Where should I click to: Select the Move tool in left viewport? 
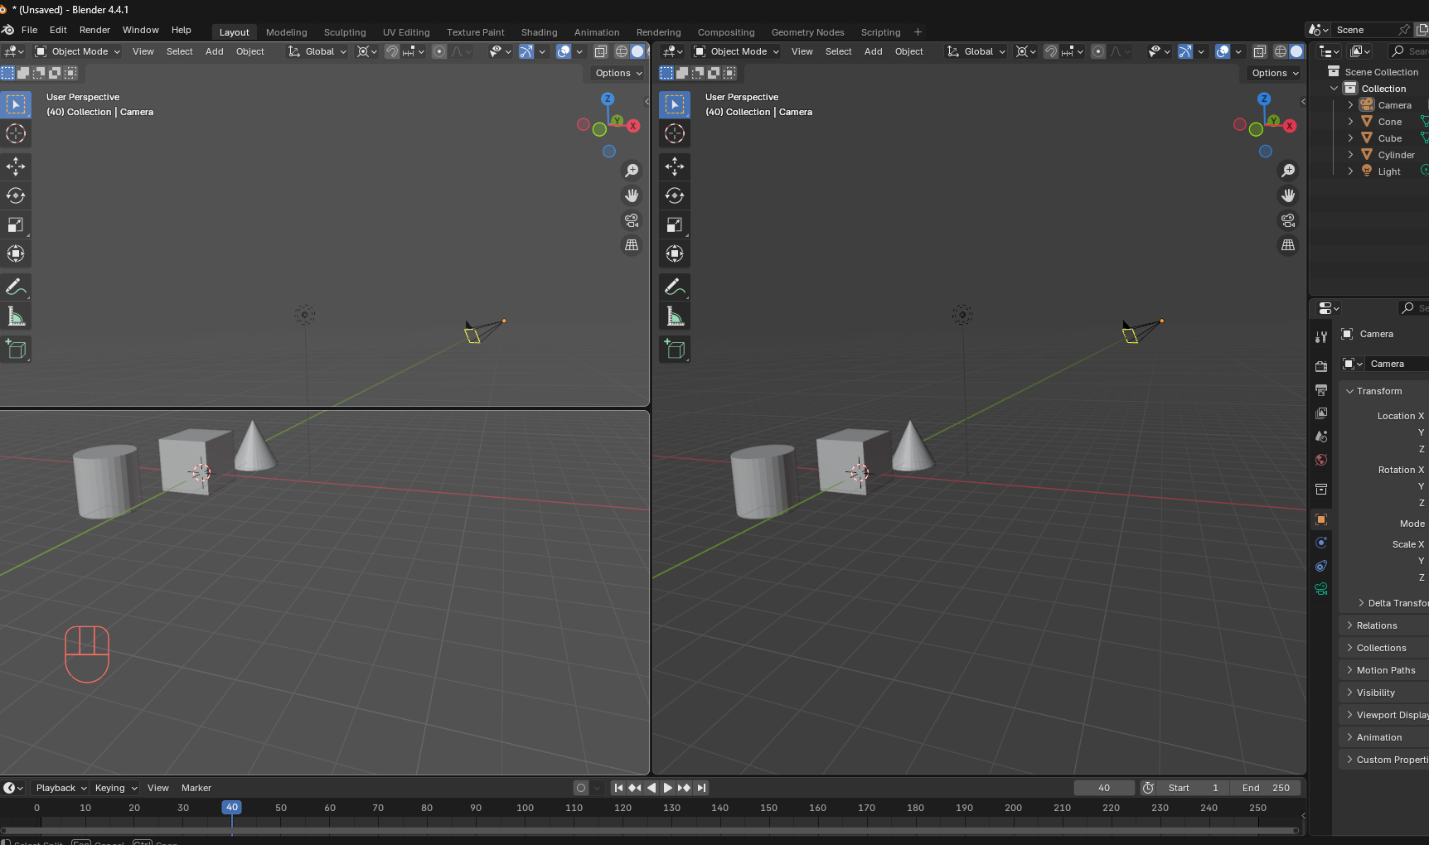[16, 167]
